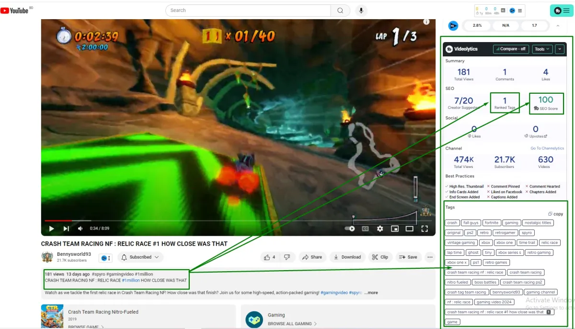Create a Clip with scissors

[x=380, y=257]
